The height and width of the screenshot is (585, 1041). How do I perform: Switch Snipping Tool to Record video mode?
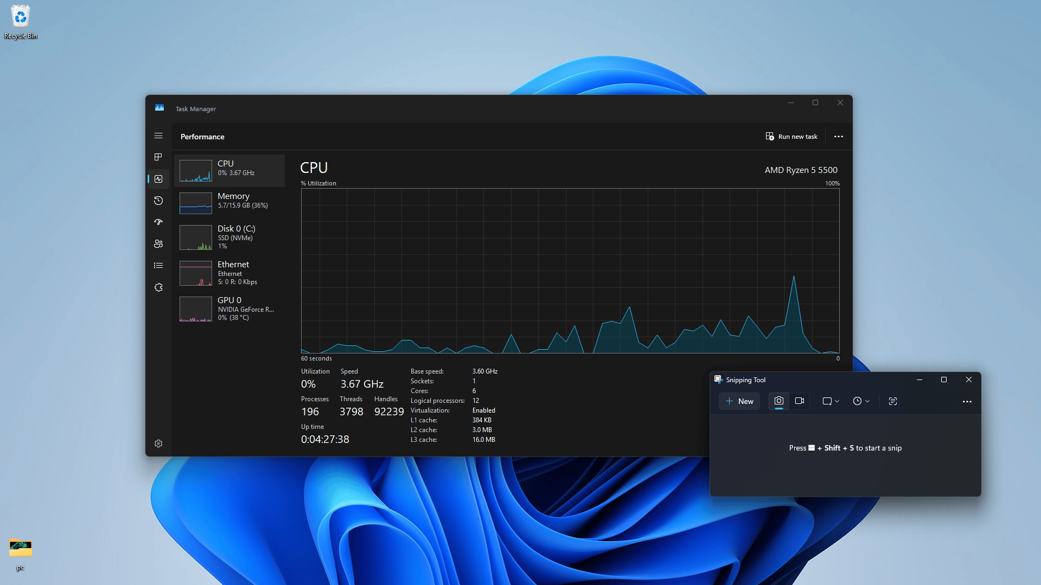pyautogui.click(x=800, y=401)
